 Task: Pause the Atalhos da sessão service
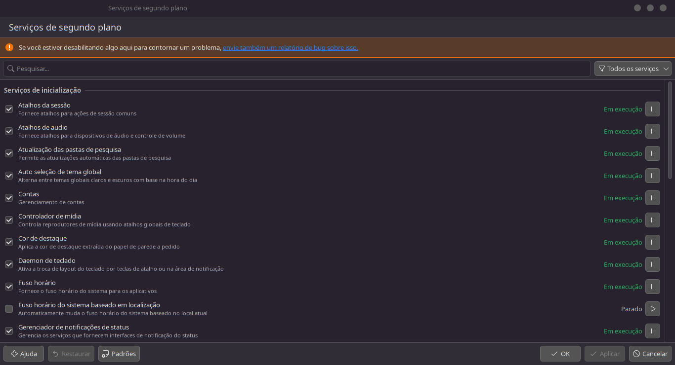[x=652, y=109]
